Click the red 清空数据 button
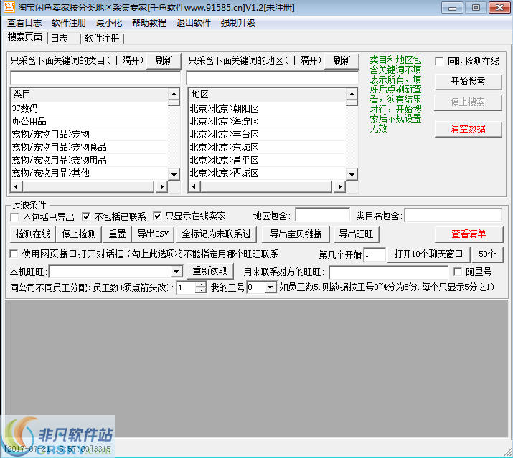The height and width of the screenshot is (458, 513). pos(468,129)
